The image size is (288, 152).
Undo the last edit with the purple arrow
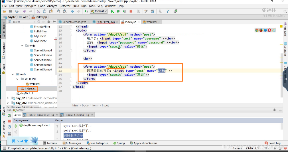[x=25, y=11]
